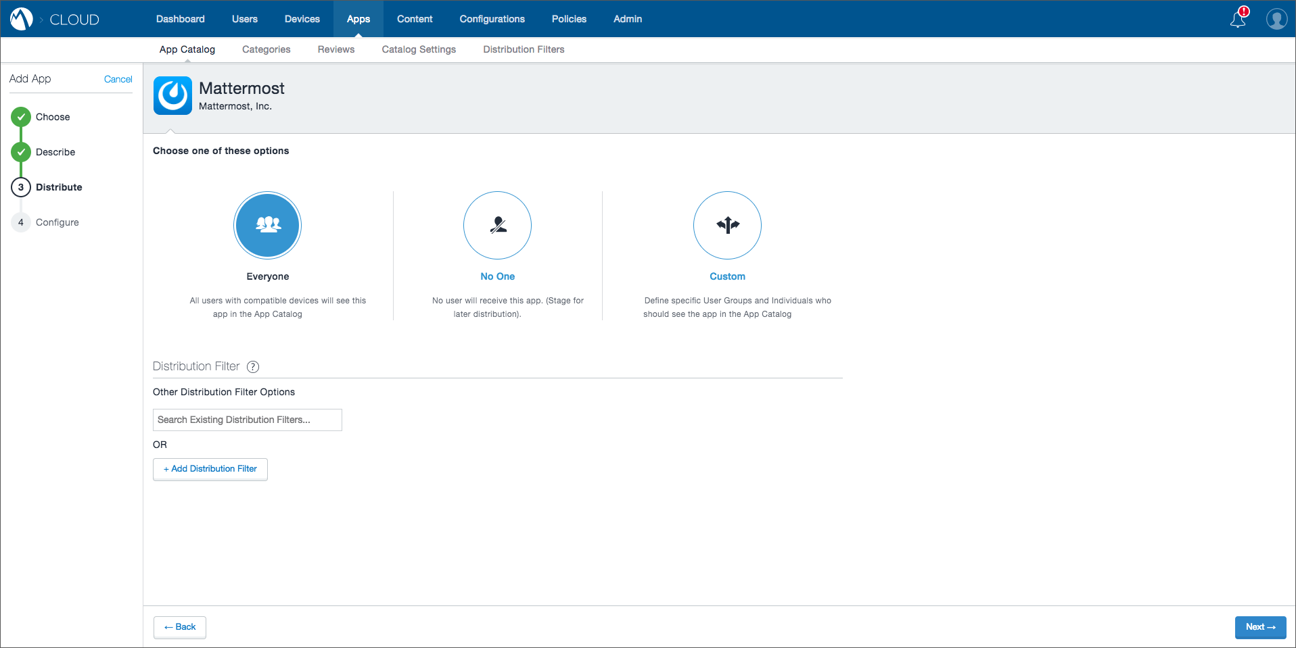Open the Configurations menu

click(x=492, y=19)
